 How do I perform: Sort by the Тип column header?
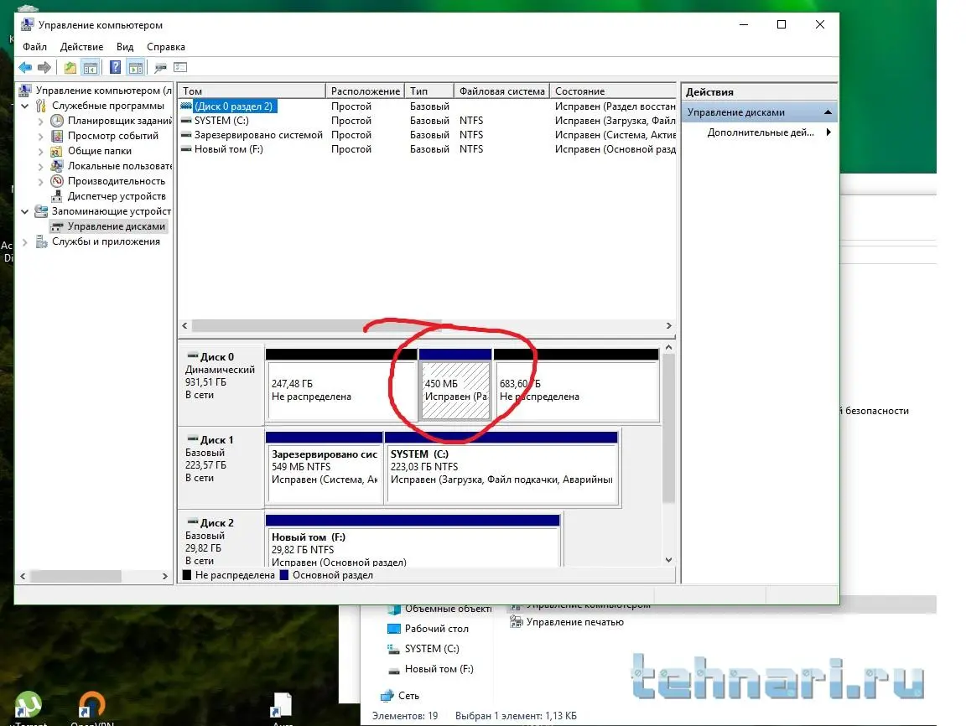click(x=429, y=91)
